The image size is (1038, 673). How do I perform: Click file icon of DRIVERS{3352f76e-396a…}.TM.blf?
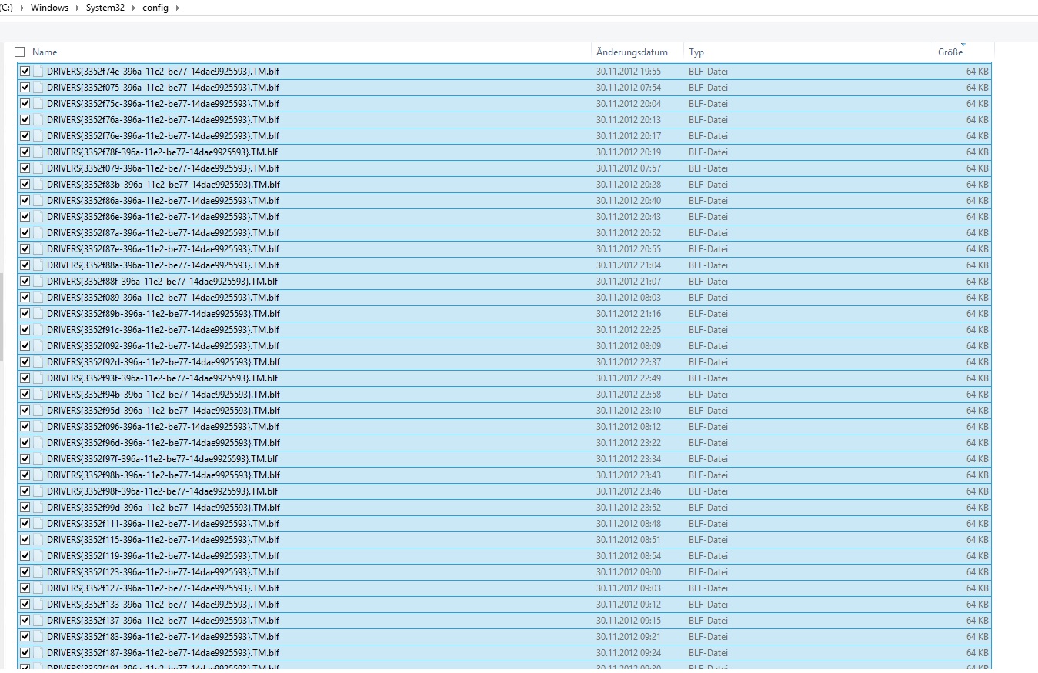click(38, 136)
